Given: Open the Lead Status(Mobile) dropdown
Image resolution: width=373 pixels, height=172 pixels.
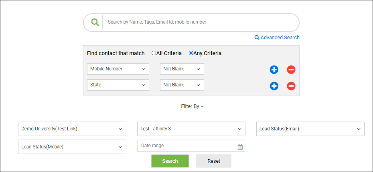Looking at the screenshot, I should [72, 147].
